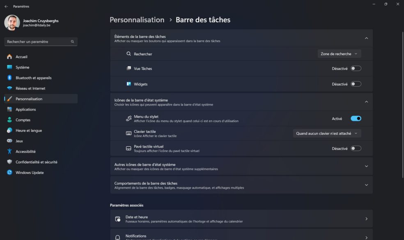Click the Accessibilité icon in sidebar
The height and width of the screenshot is (240, 404).
9,151
